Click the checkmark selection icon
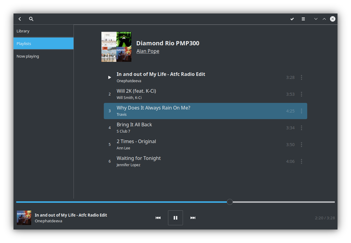Viewport: 351px width, 243px height. (x=292, y=19)
